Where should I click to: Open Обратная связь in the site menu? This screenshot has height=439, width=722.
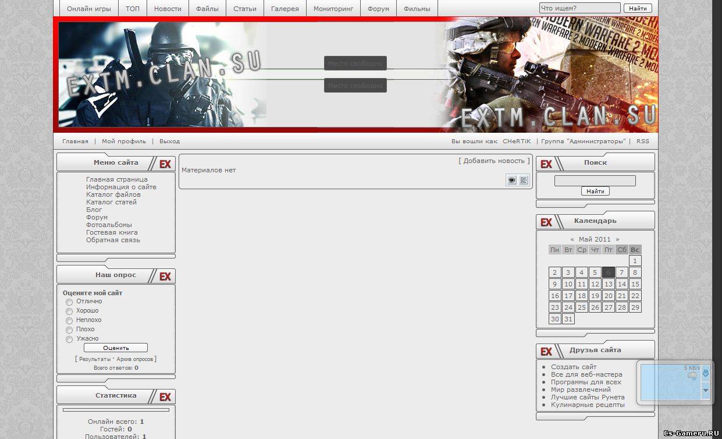click(113, 240)
